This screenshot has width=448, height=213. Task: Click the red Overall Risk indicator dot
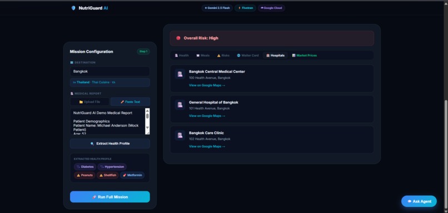coord(178,38)
